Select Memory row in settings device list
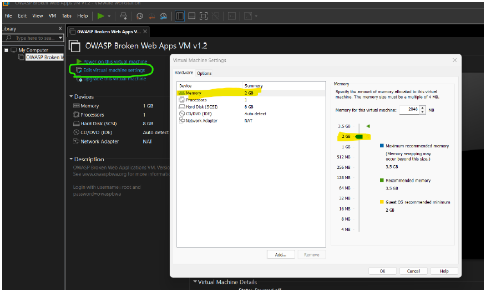This screenshot has width=486, height=292. click(251, 93)
